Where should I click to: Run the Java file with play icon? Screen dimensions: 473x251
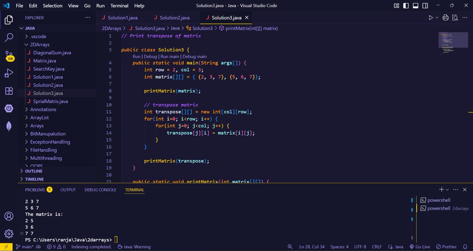pyautogui.click(x=431, y=18)
